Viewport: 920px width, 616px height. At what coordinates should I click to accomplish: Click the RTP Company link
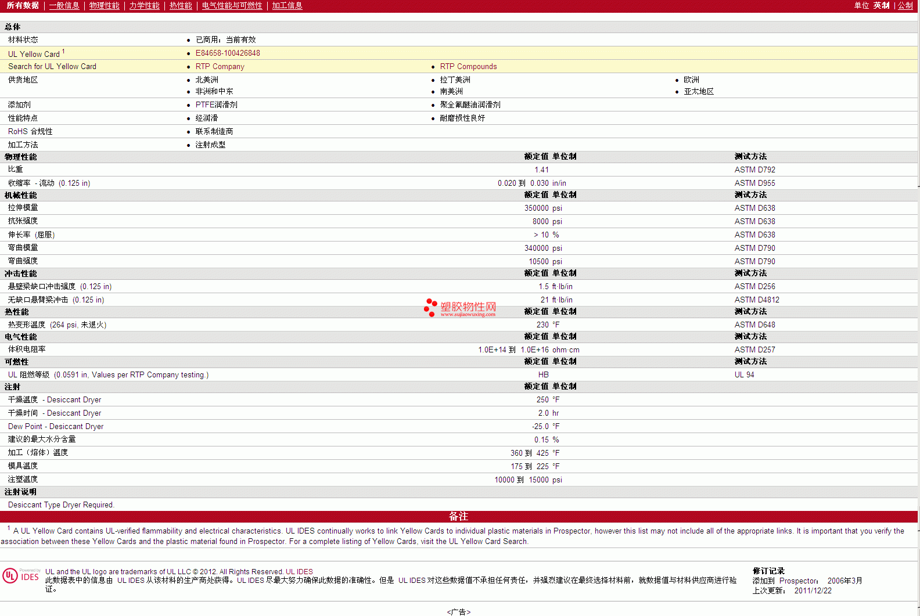(220, 67)
